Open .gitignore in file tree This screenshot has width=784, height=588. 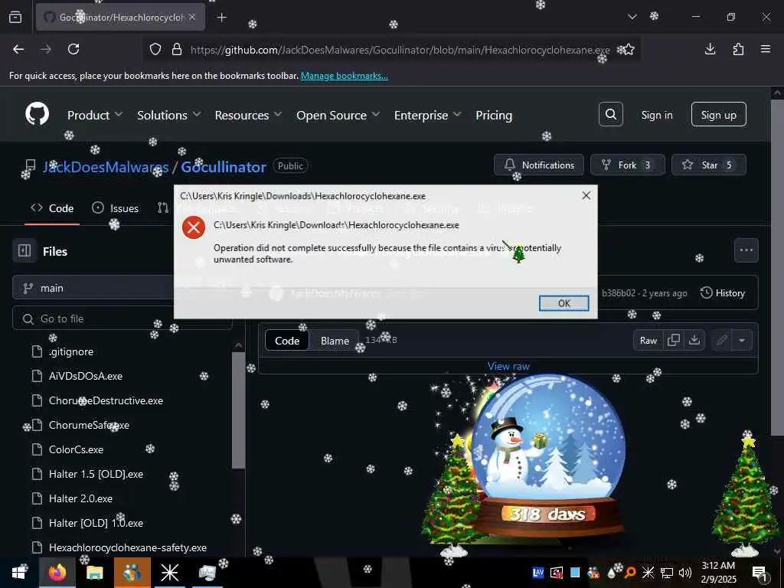[x=71, y=351]
